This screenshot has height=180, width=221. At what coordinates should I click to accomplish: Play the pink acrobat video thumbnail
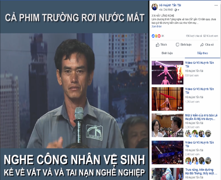(x=167, y=73)
